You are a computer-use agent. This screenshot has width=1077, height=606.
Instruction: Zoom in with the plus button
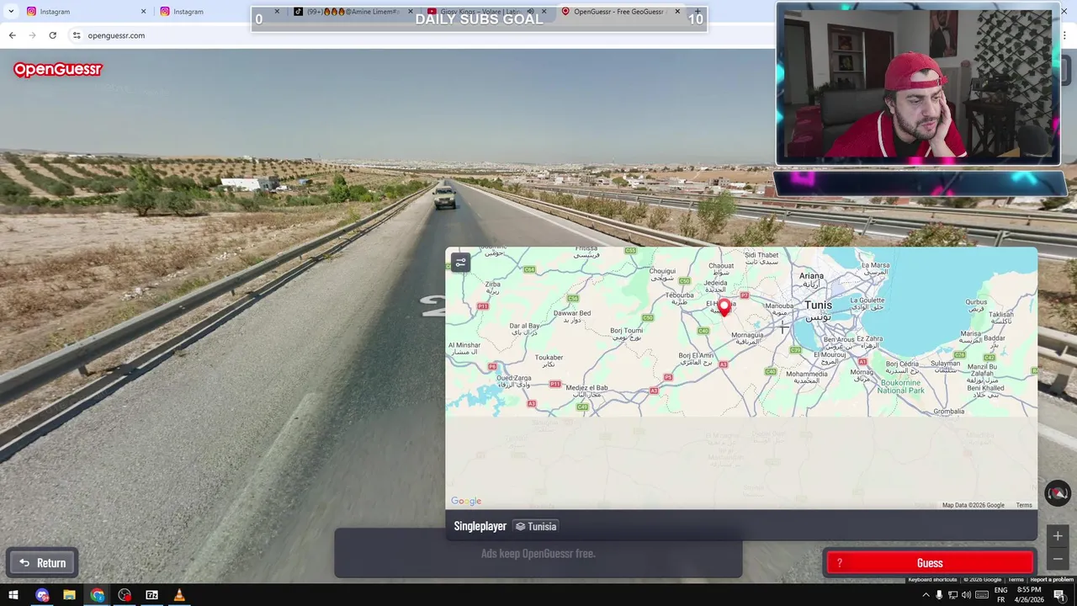click(1058, 536)
